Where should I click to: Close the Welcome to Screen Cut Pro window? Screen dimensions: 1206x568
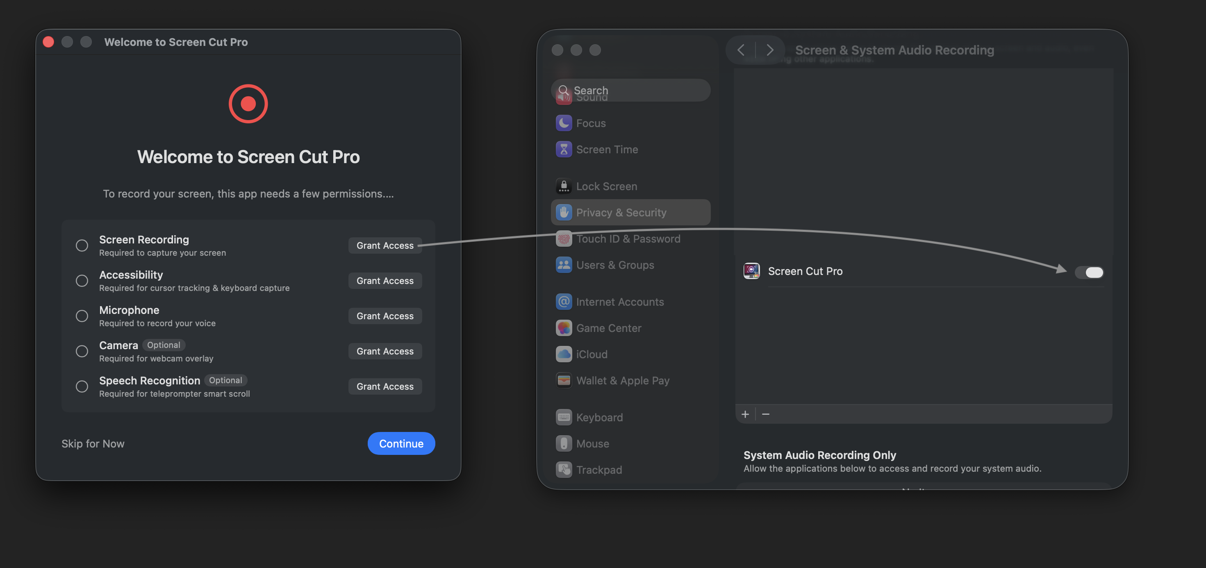(x=48, y=42)
